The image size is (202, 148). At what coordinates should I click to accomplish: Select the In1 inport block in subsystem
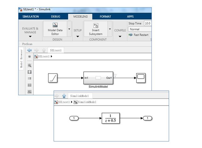tap(74, 118)
